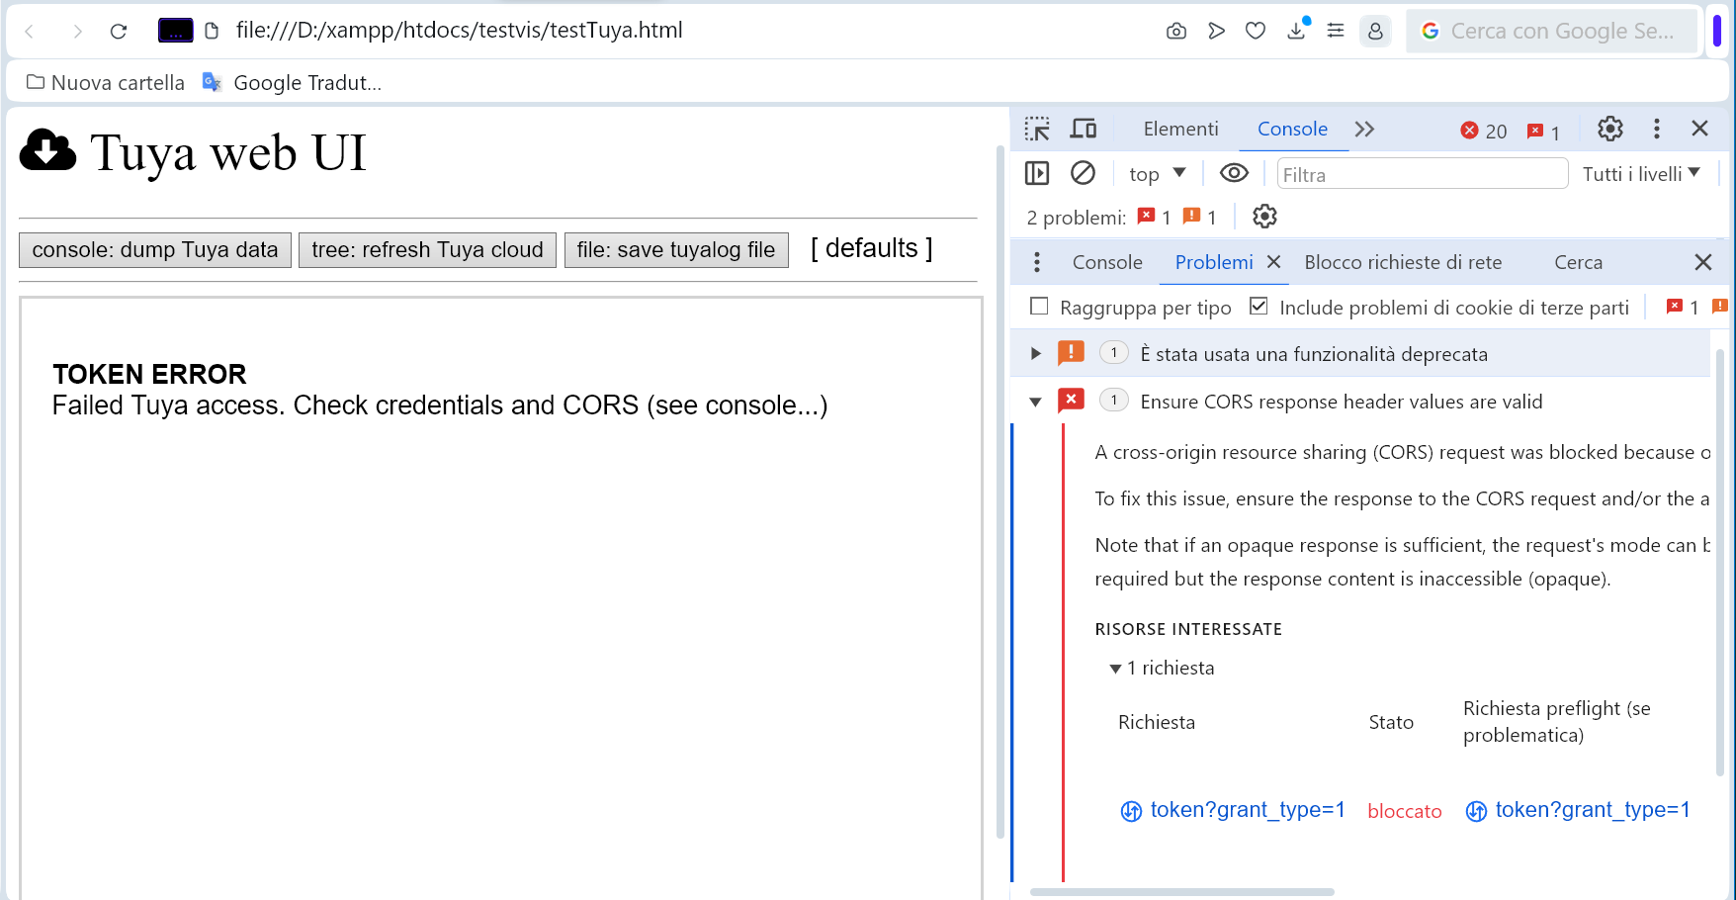Select the Console main tab
Screen dimensions: 1736x900
click(x=1292, y=129)
